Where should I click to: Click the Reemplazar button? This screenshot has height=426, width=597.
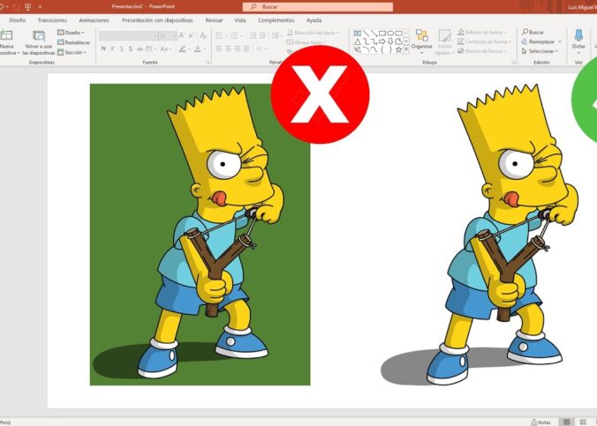(540, 41)
